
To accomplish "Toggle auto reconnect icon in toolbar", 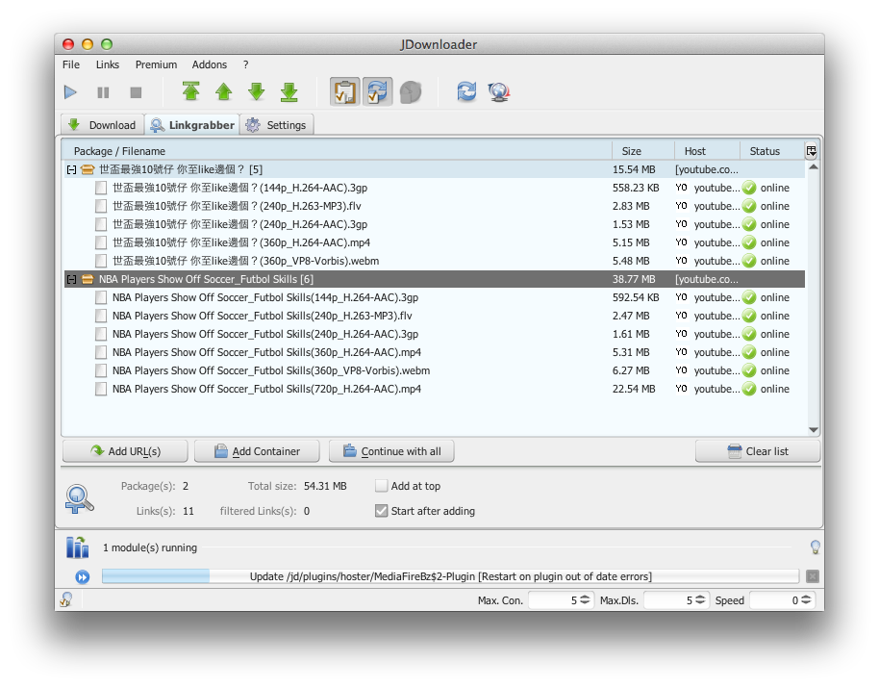I will point(377,92).
